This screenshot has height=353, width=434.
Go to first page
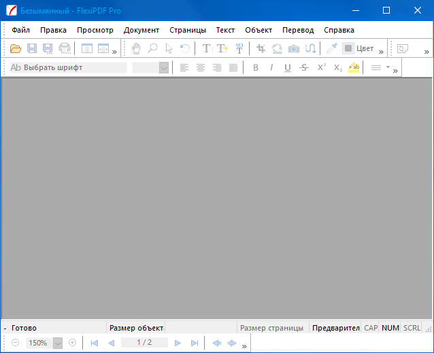(95, 343)
